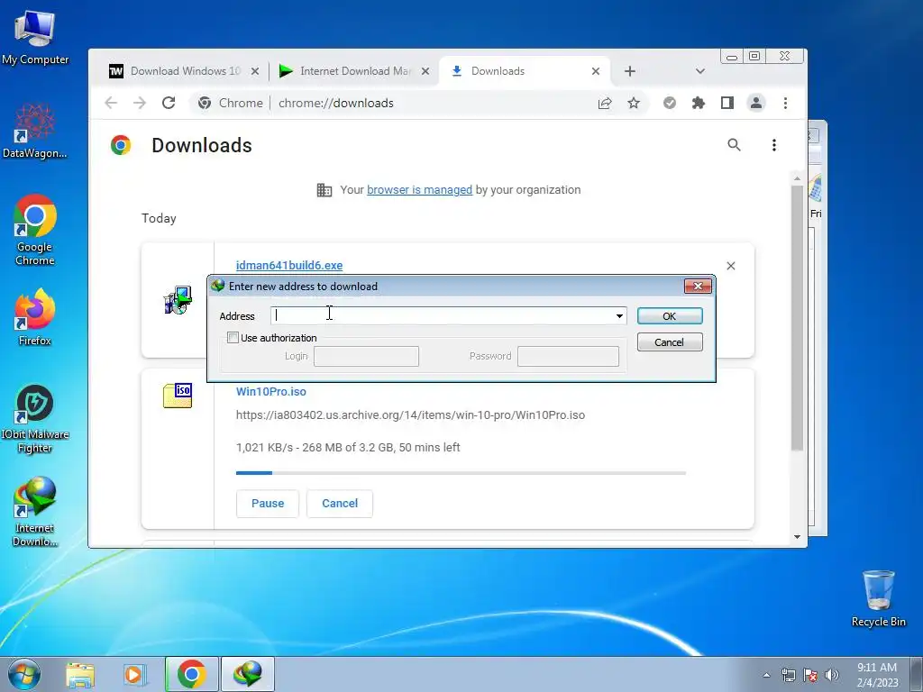Click the Win10Pro.iso archive.org URL text
This screenshot has width=923, height=692.
(410, 414)
